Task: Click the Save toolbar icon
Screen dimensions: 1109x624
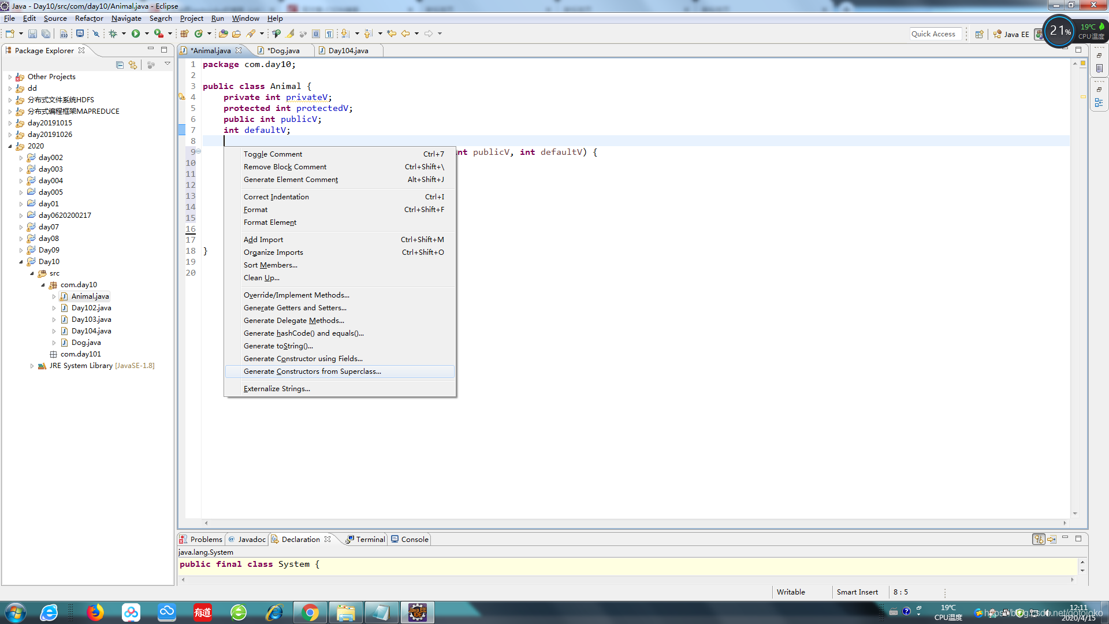Action: click(x=33, y=34)
